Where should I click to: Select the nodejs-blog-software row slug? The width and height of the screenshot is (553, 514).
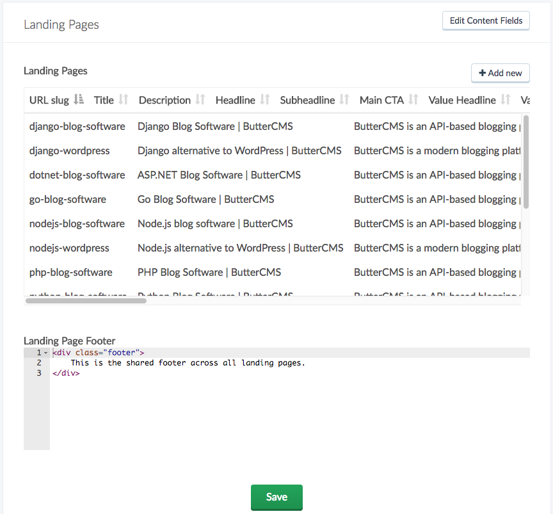[77, 223]
